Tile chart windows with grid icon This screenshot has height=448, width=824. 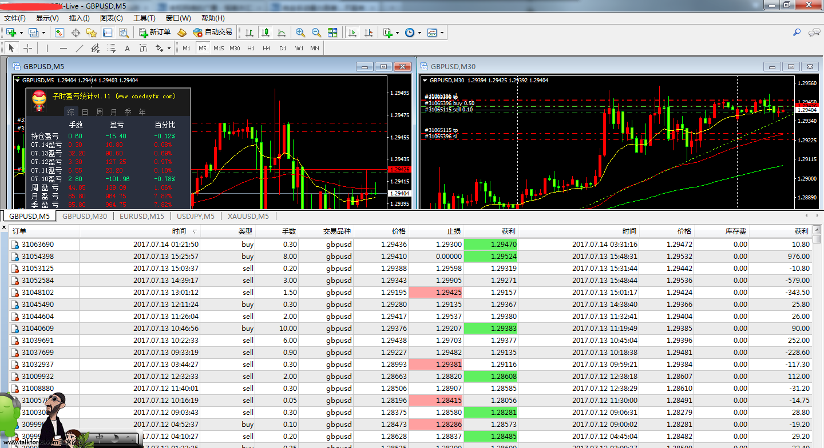pyautogui.click(x=332, y=33)
